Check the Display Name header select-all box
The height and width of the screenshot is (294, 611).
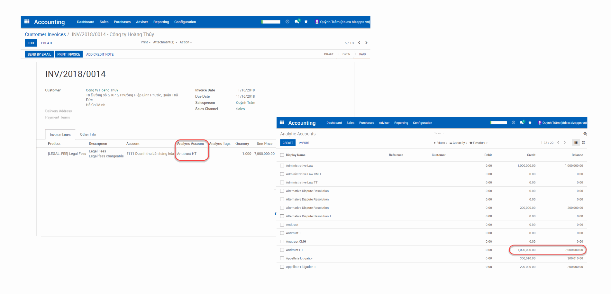pyautogui.click(x=282, y=155)
